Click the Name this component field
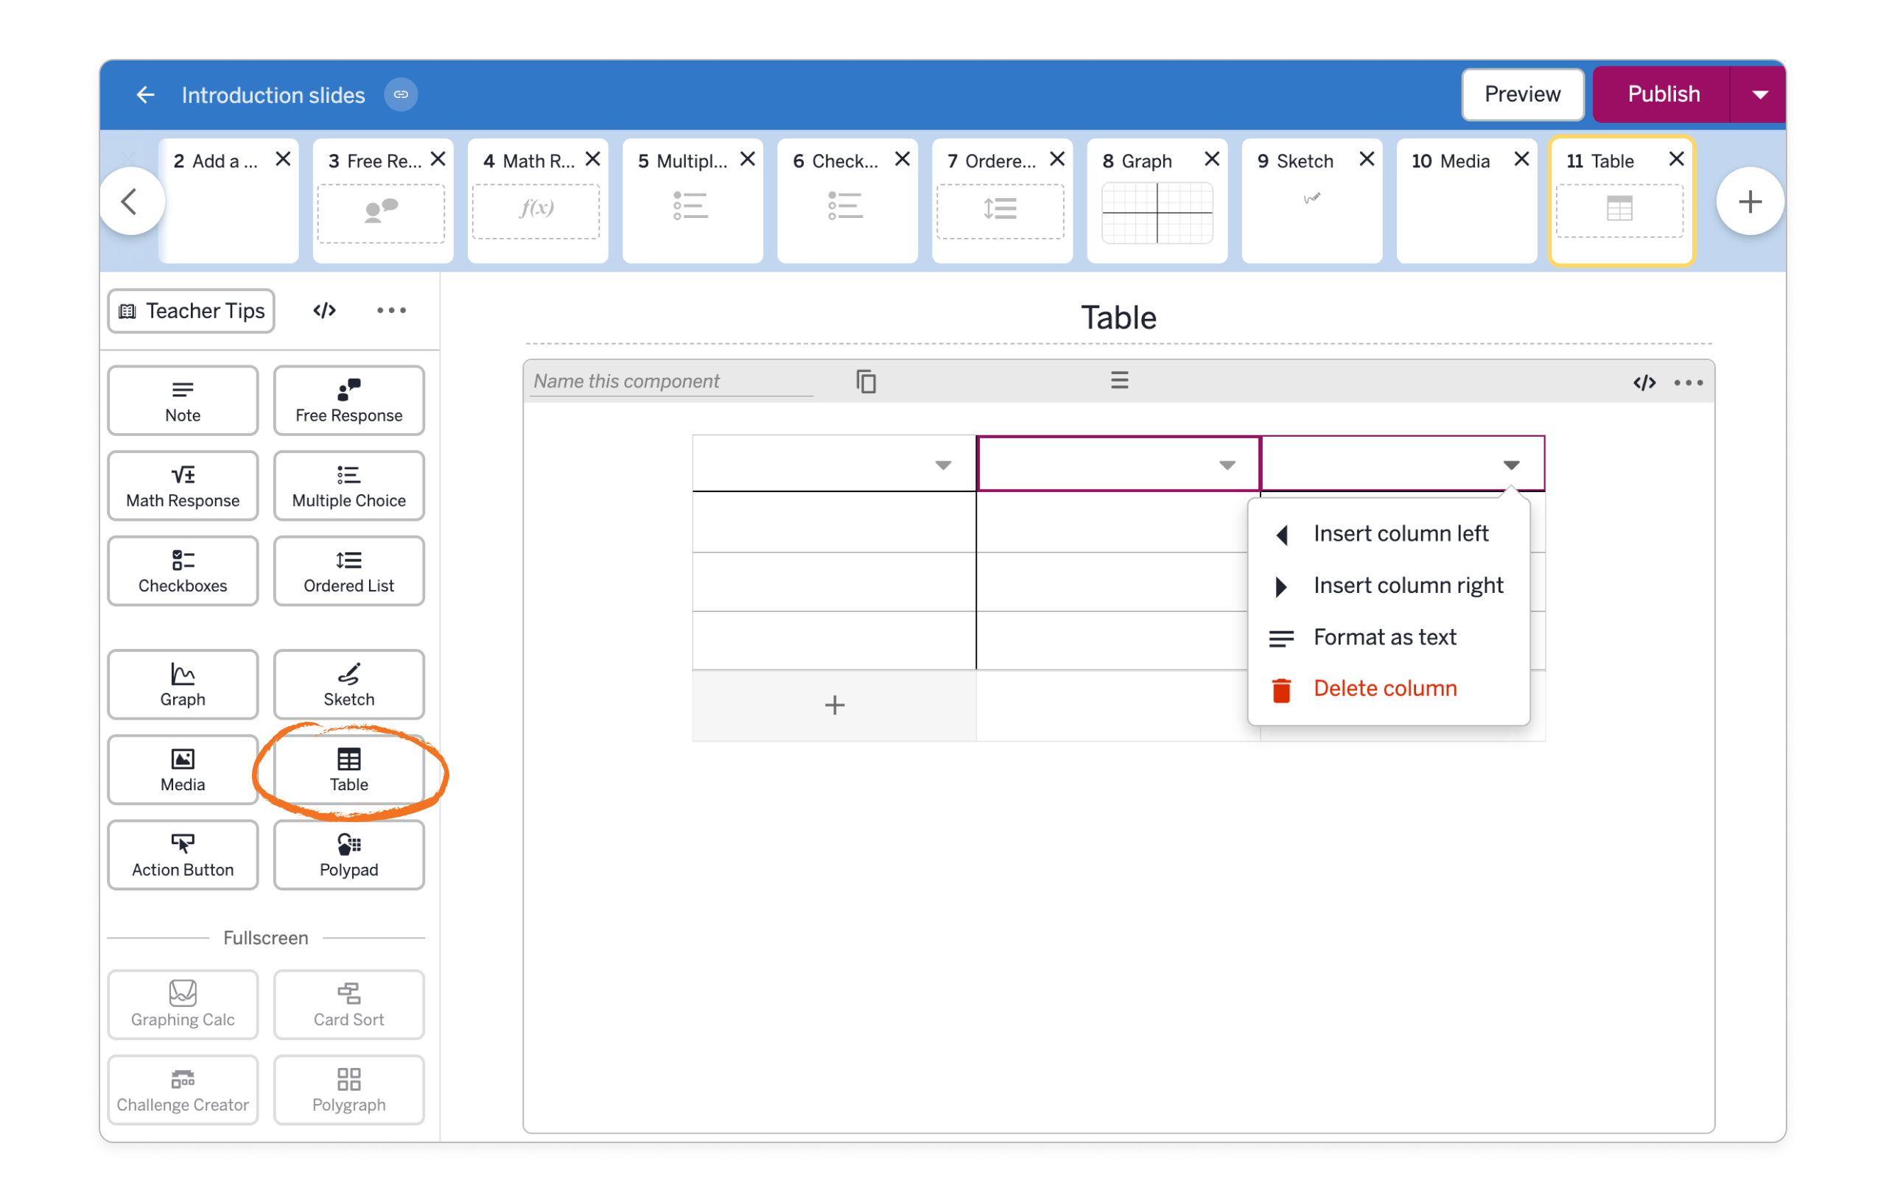This screenshot has height=1202, width=1886. pyautogui.click(x=671, y=382)
